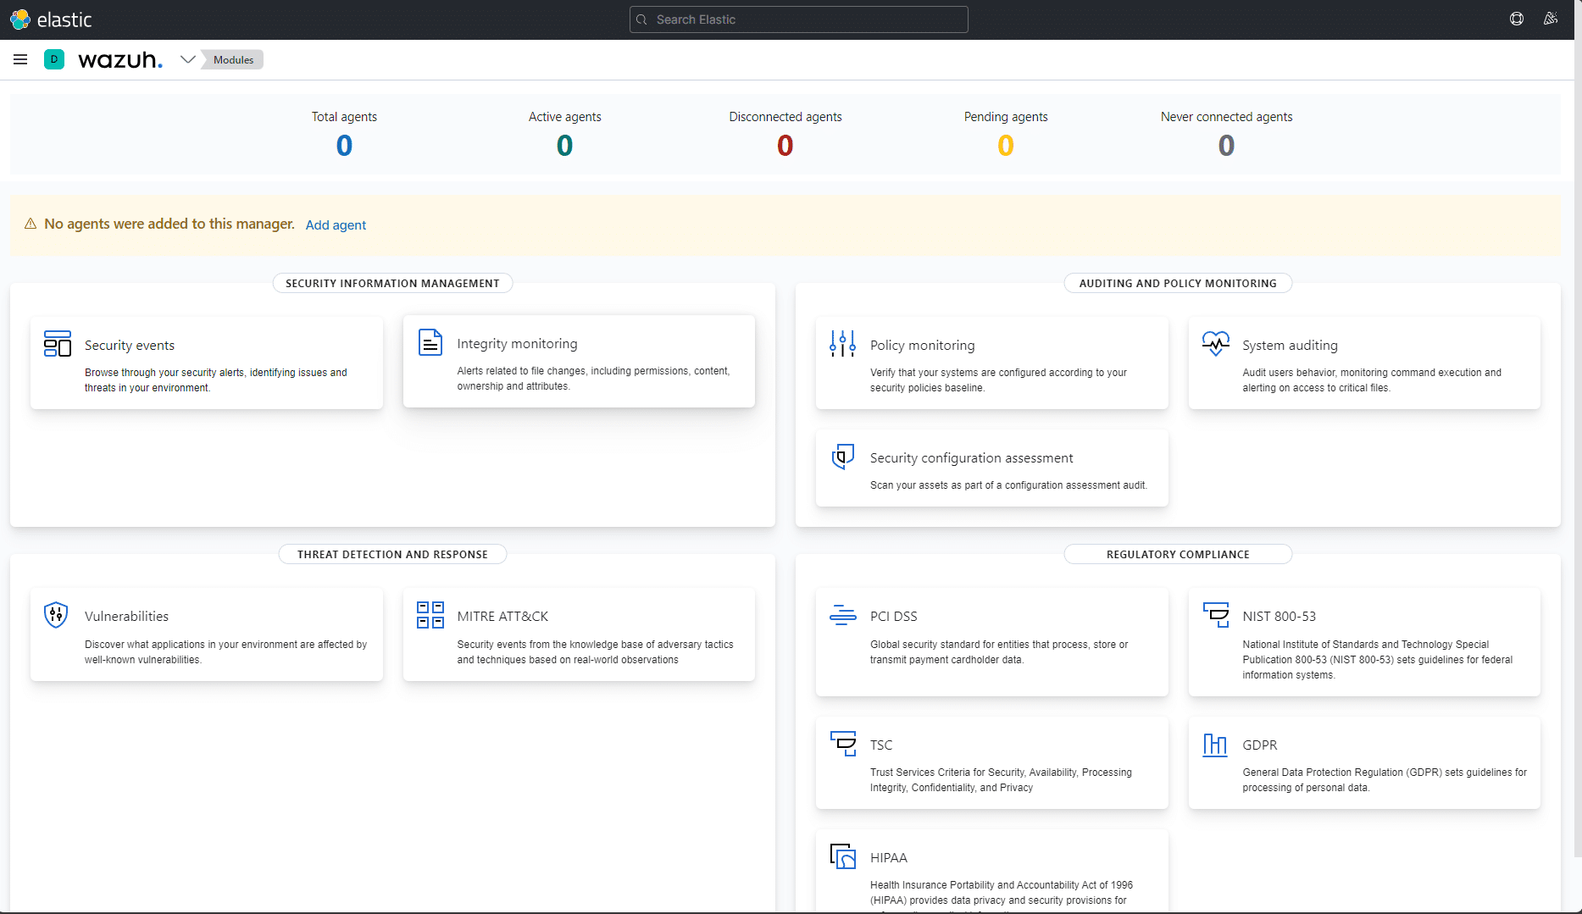Image resolution: width=1582 pixels, height=914 pixels.
Task: Open the Integrity monitoring title
Action: click(517, 344)
